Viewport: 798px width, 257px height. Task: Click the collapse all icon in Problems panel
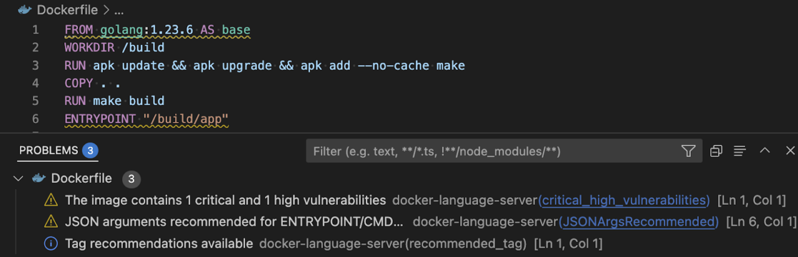pyautogui.click(x=716, y=151)
